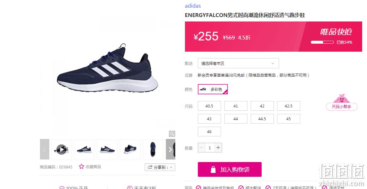Click the quantity input field

tap(210, 148)
